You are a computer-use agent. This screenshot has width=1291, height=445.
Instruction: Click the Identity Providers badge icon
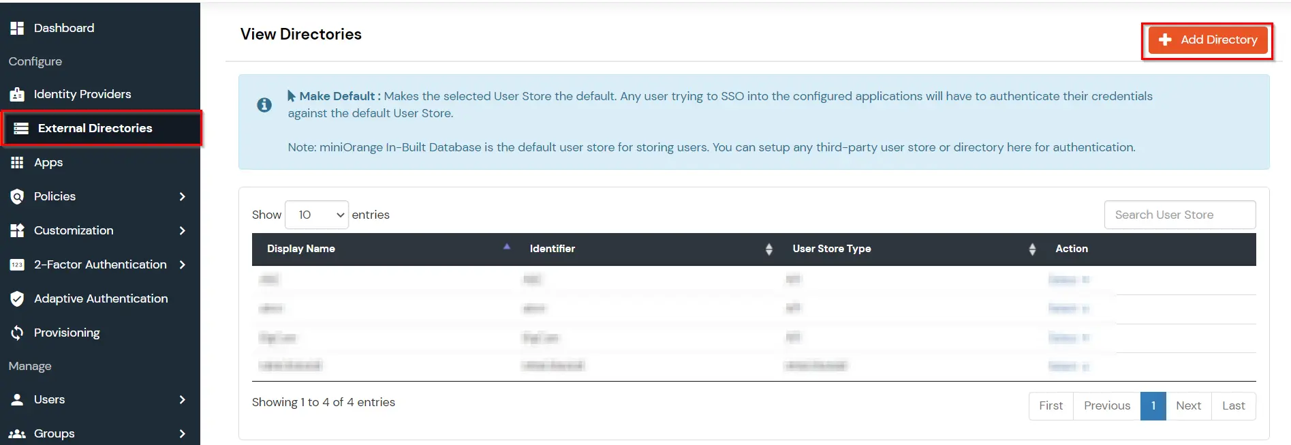[17, 94]
